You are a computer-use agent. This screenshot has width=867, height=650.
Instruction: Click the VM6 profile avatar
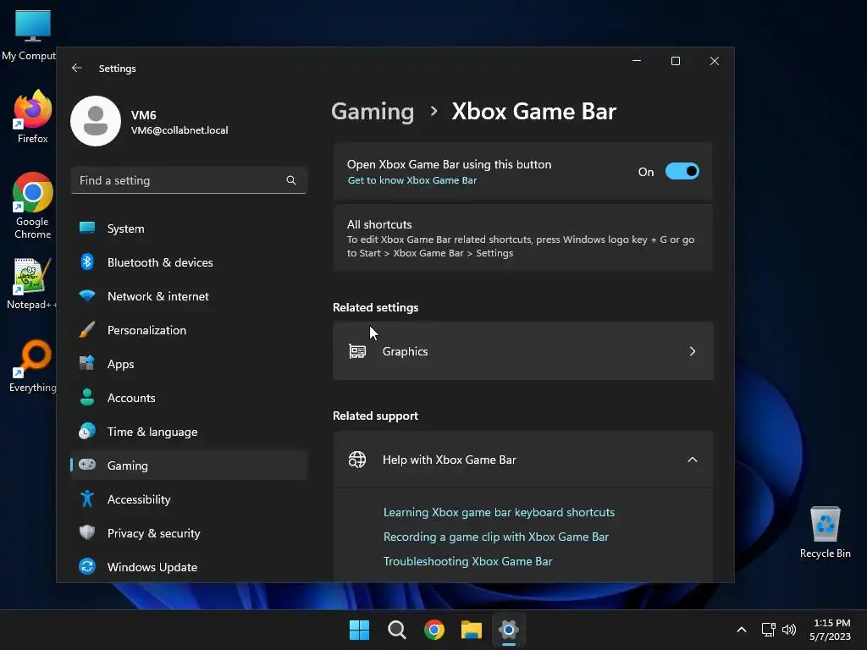[96, 121]
